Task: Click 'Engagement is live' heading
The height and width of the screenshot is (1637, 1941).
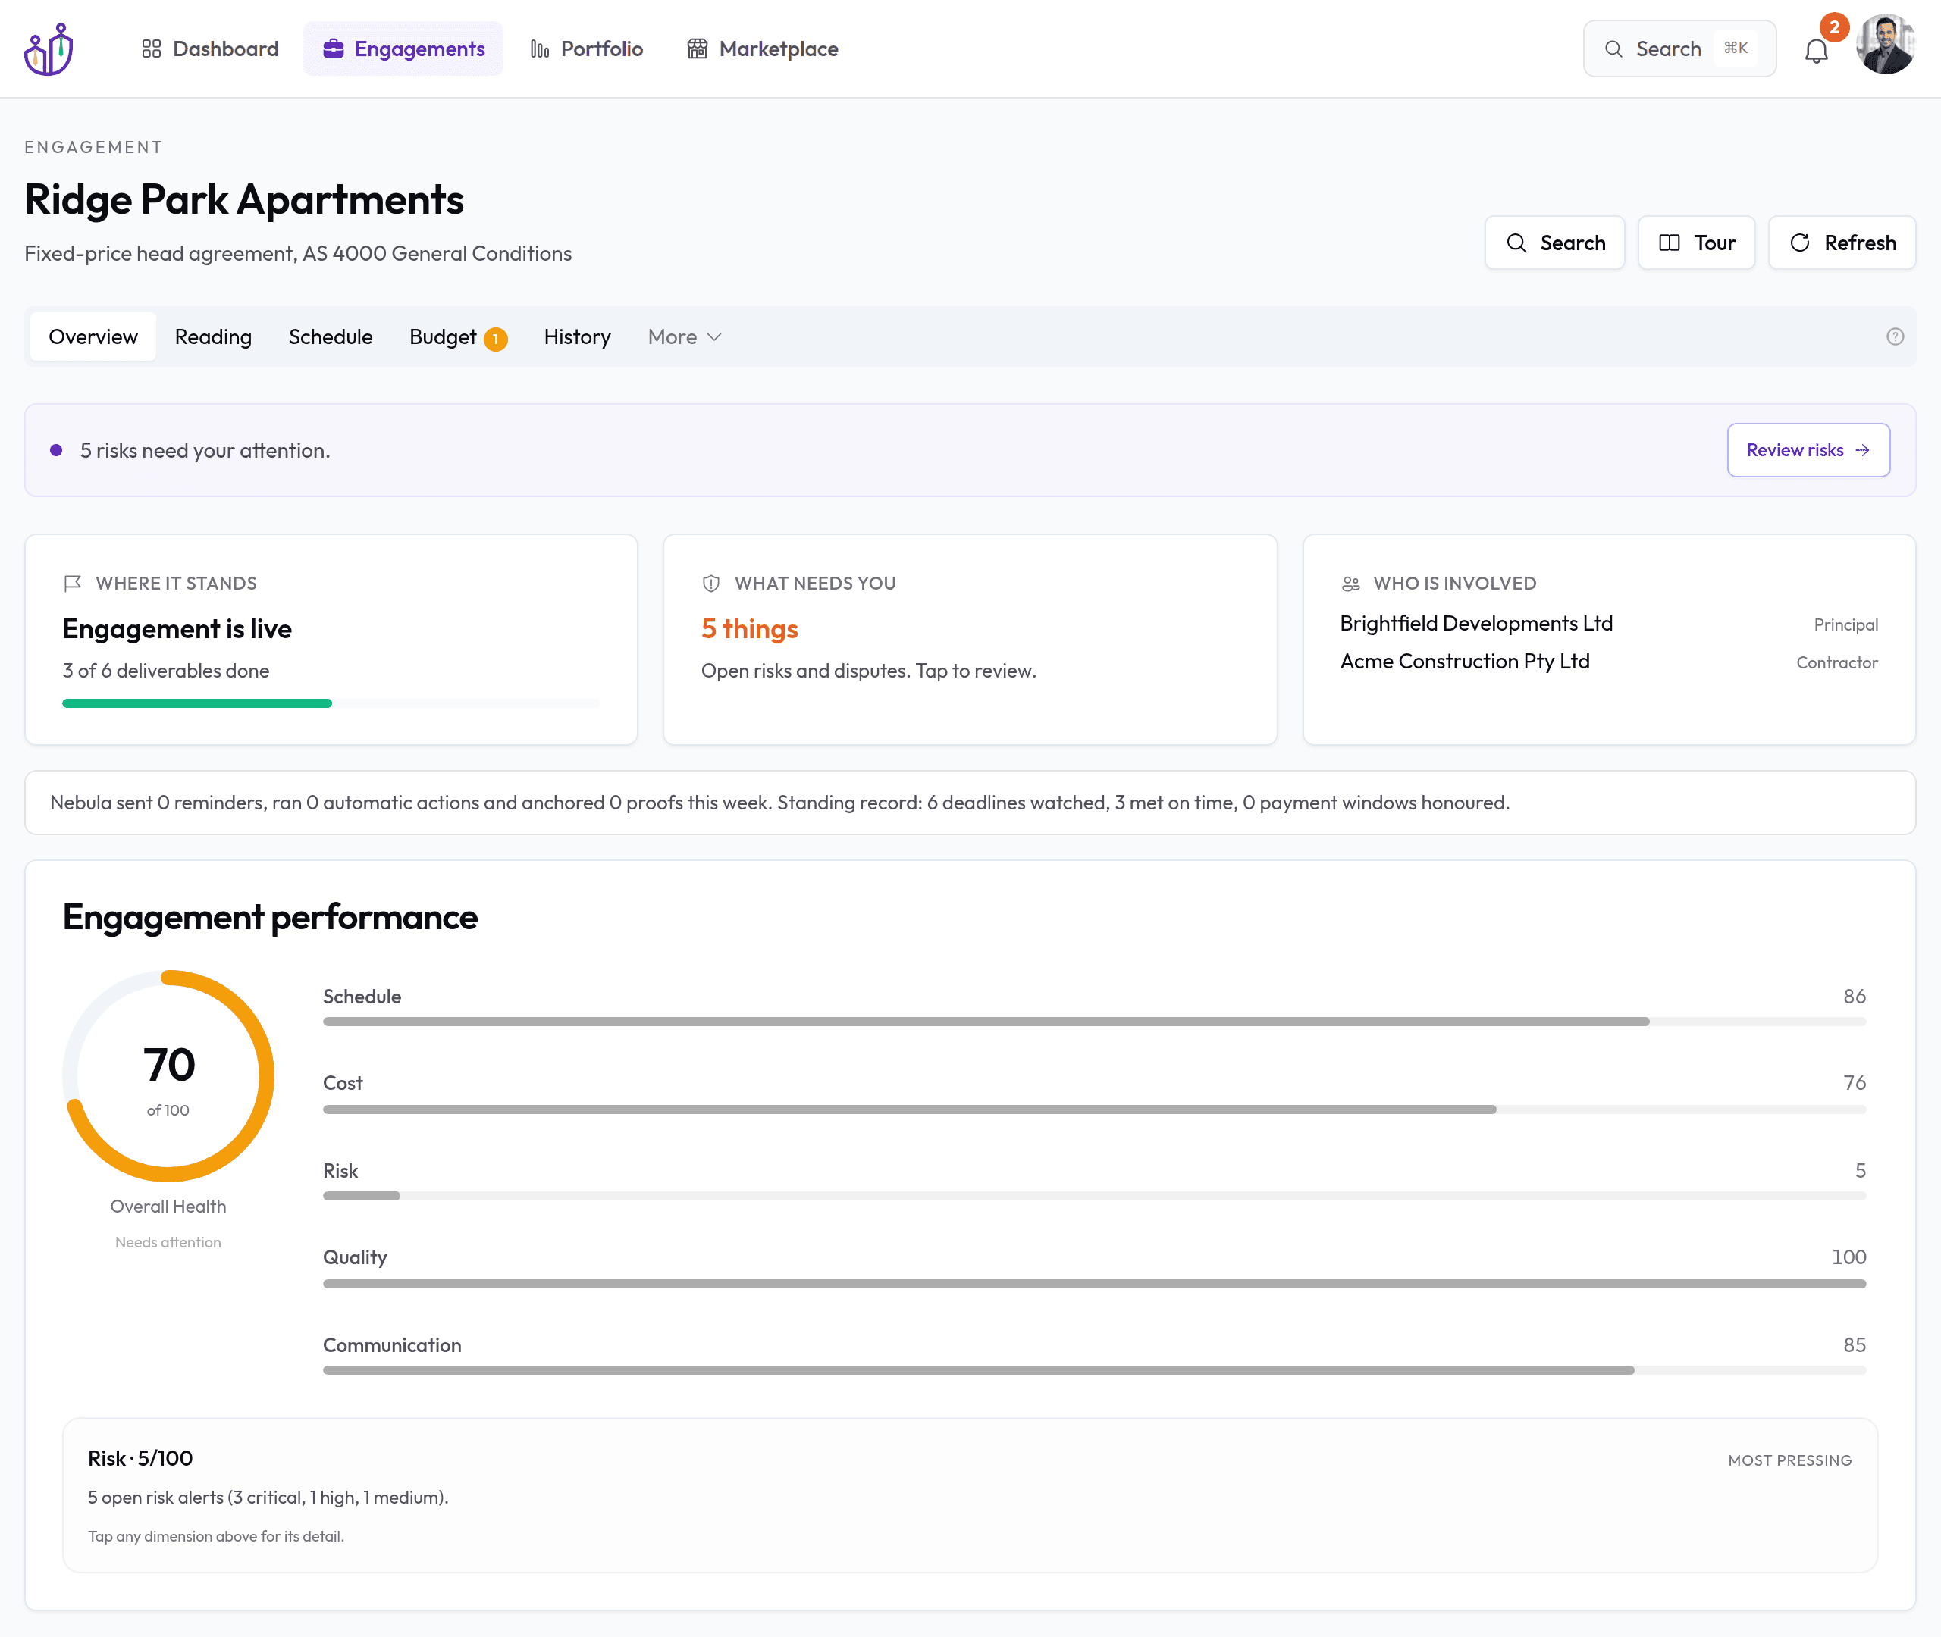Action: click(177, 629)
